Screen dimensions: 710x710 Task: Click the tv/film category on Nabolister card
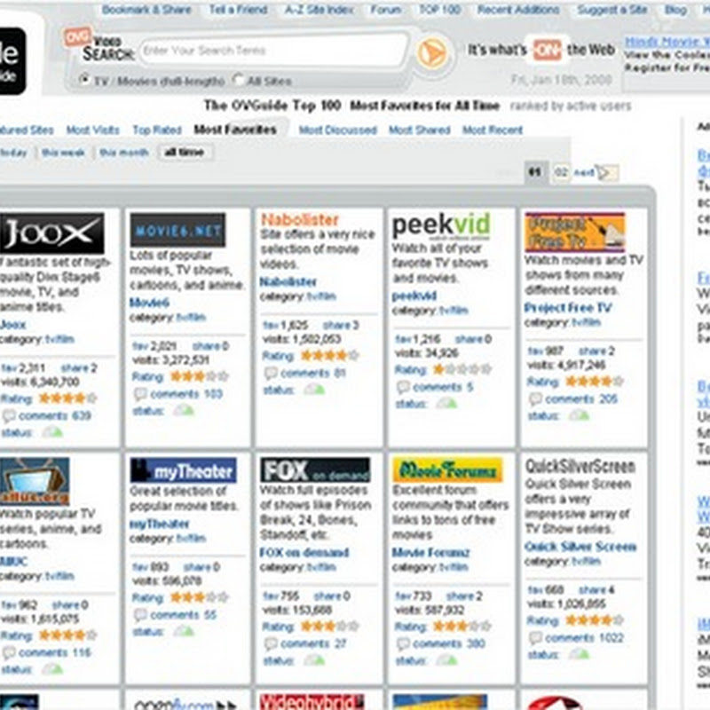click(321, 296)
